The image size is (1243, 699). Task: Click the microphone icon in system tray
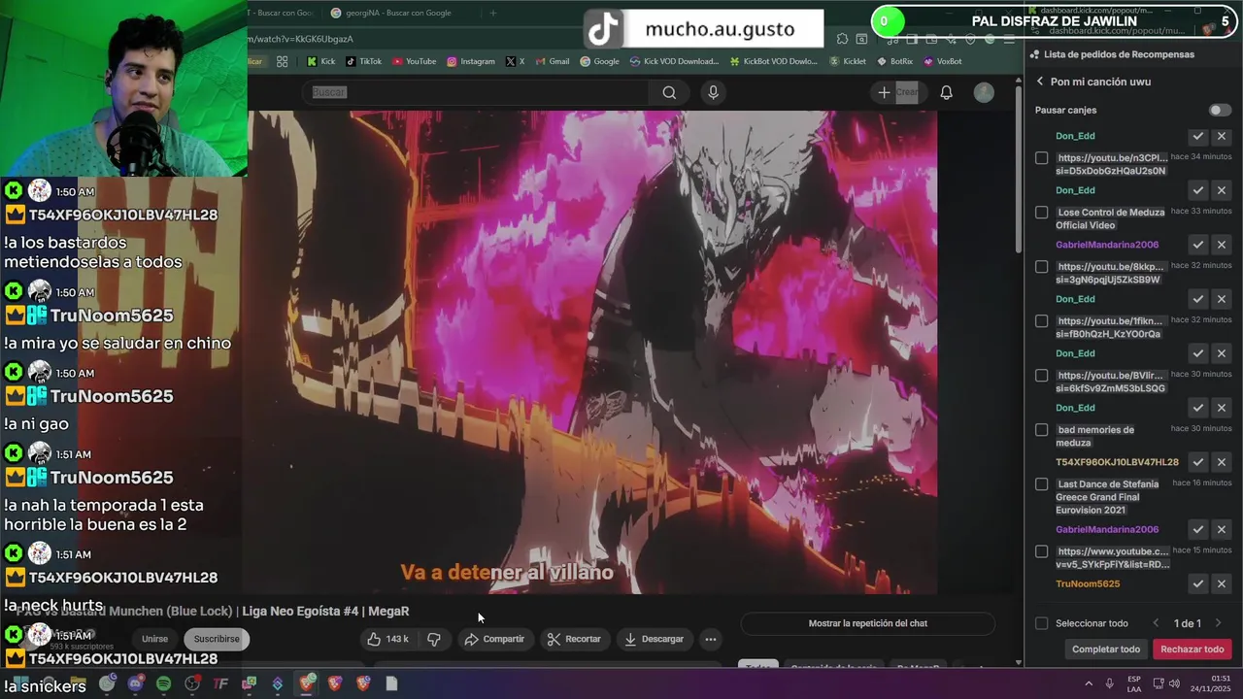1109,683
